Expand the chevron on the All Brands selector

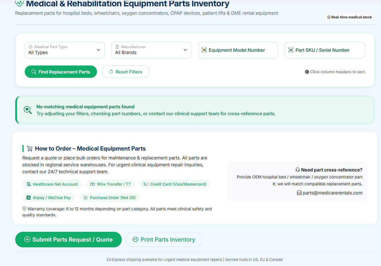(185, 50)
